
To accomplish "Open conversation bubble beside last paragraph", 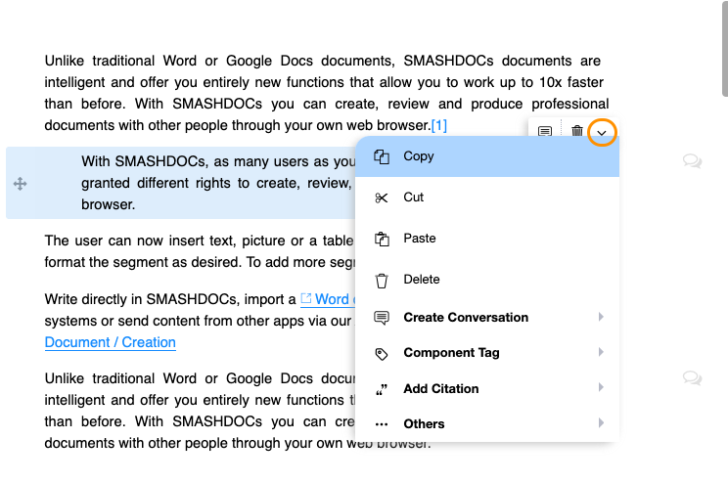I will coord(692,377).
